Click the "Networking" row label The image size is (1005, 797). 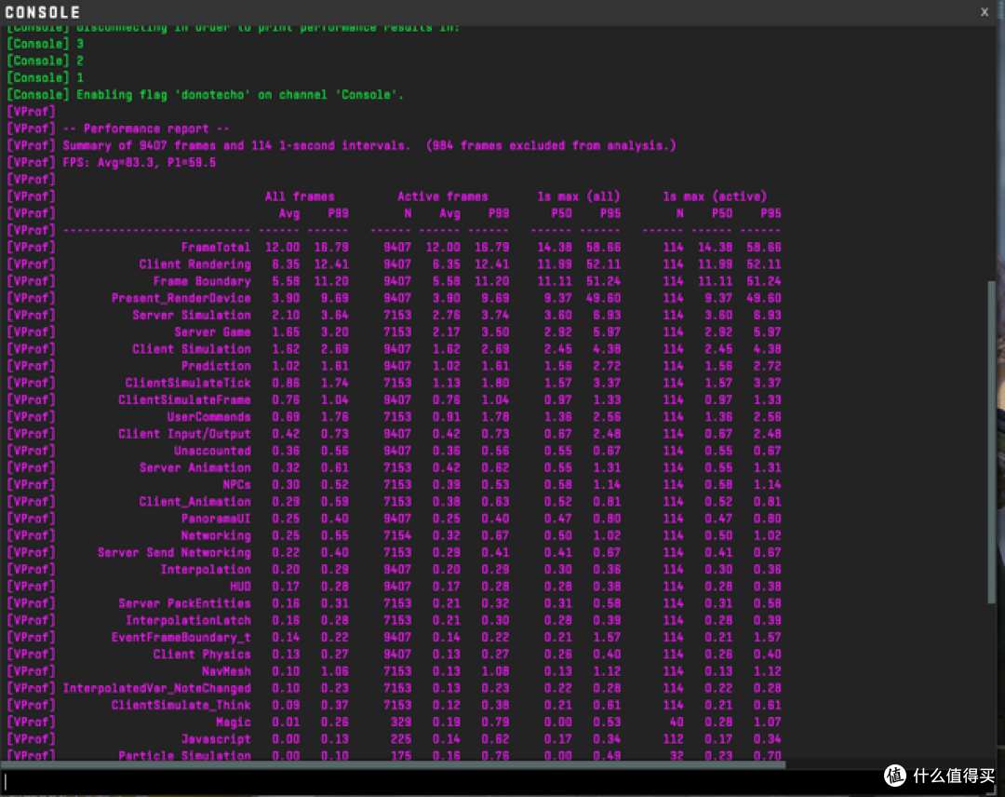click(216, 536)
